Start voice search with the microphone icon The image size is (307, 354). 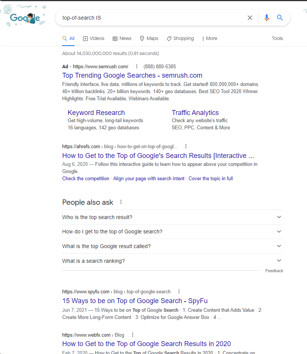click(266, 18)
